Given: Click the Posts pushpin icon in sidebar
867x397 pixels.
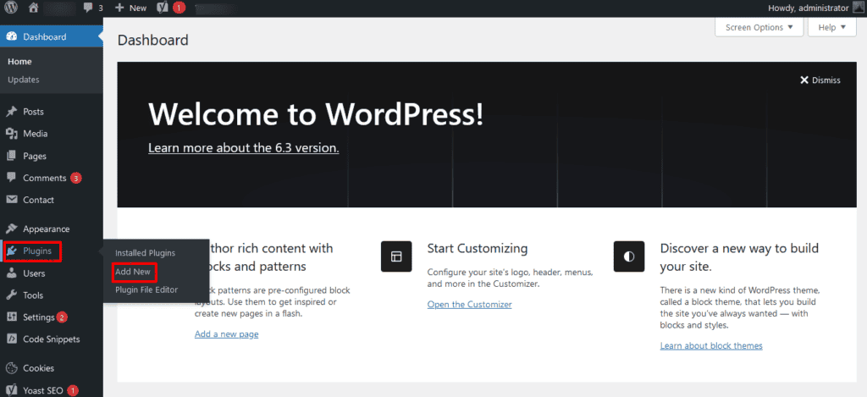Looking at the screenshot, I should pyautogui.click(x=11, y=112).
